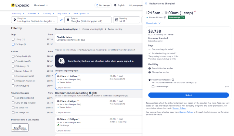The width and height of the screenshot is (234, 136).
Task: Click the EVA Airways logo in flight card
Action: coord(58,125)
